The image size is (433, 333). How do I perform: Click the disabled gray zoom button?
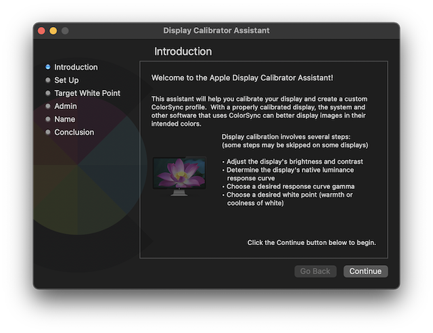point(65,30)
